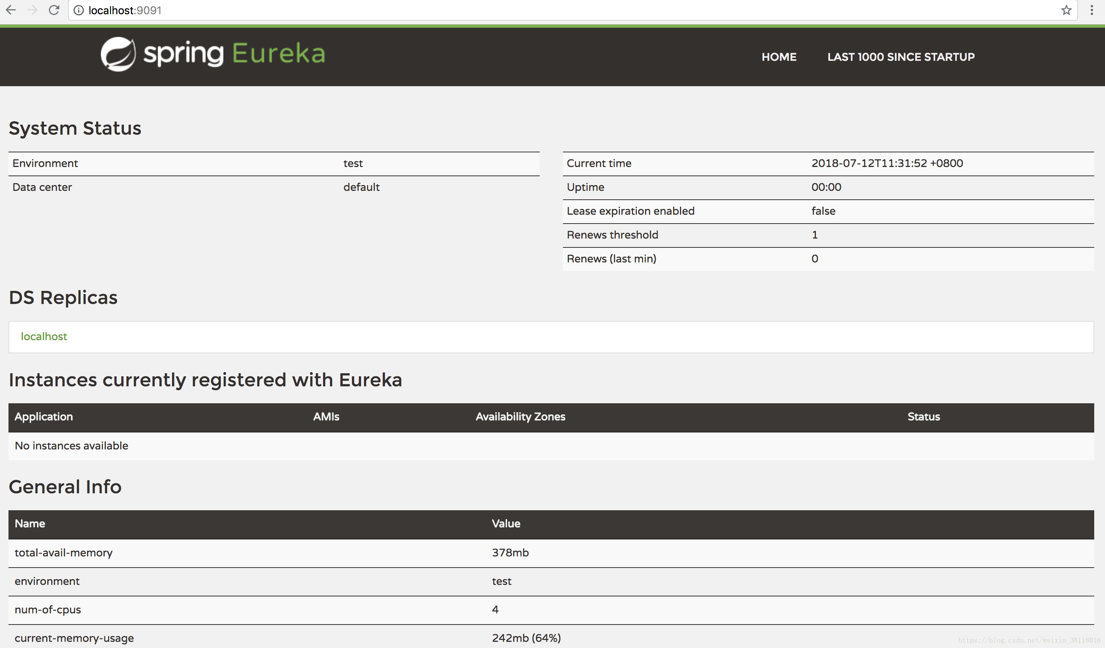Screen dimensions: 1105x648
Task: Select the timestamp 2018-07-12T11:31:52 +0800
Action: coord(887,163)
